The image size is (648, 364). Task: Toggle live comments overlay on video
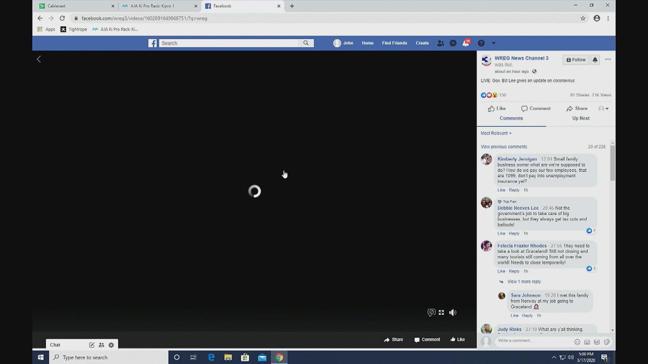431,312
